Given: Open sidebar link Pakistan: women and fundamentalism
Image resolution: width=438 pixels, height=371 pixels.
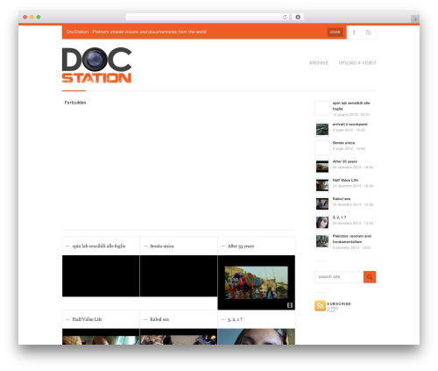Looking at the screenshot, I should [x=352, y=239].
